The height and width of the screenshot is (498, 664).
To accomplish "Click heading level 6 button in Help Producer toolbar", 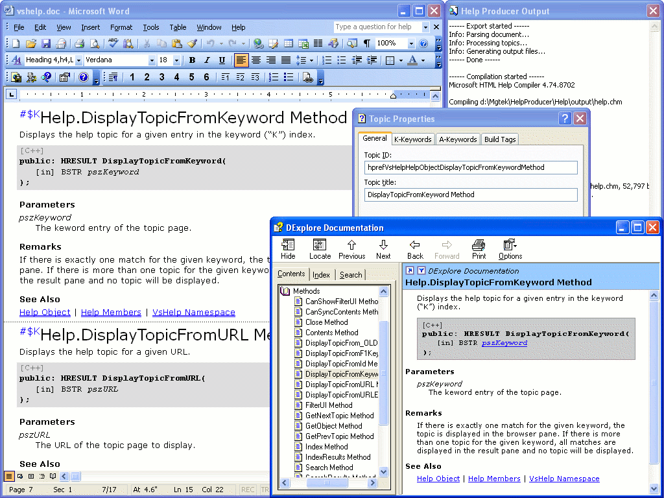I will click(x=206, y=77).
